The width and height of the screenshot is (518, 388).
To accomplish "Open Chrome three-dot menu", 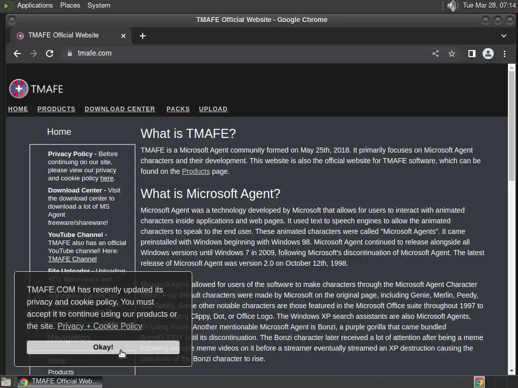I will pos(504,54).
